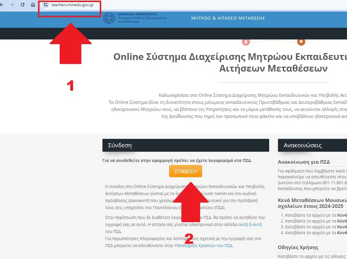Click the orange shield circle icon
Image resolution: width=347 pixels, height=259 pixels.
click(301, 42)
